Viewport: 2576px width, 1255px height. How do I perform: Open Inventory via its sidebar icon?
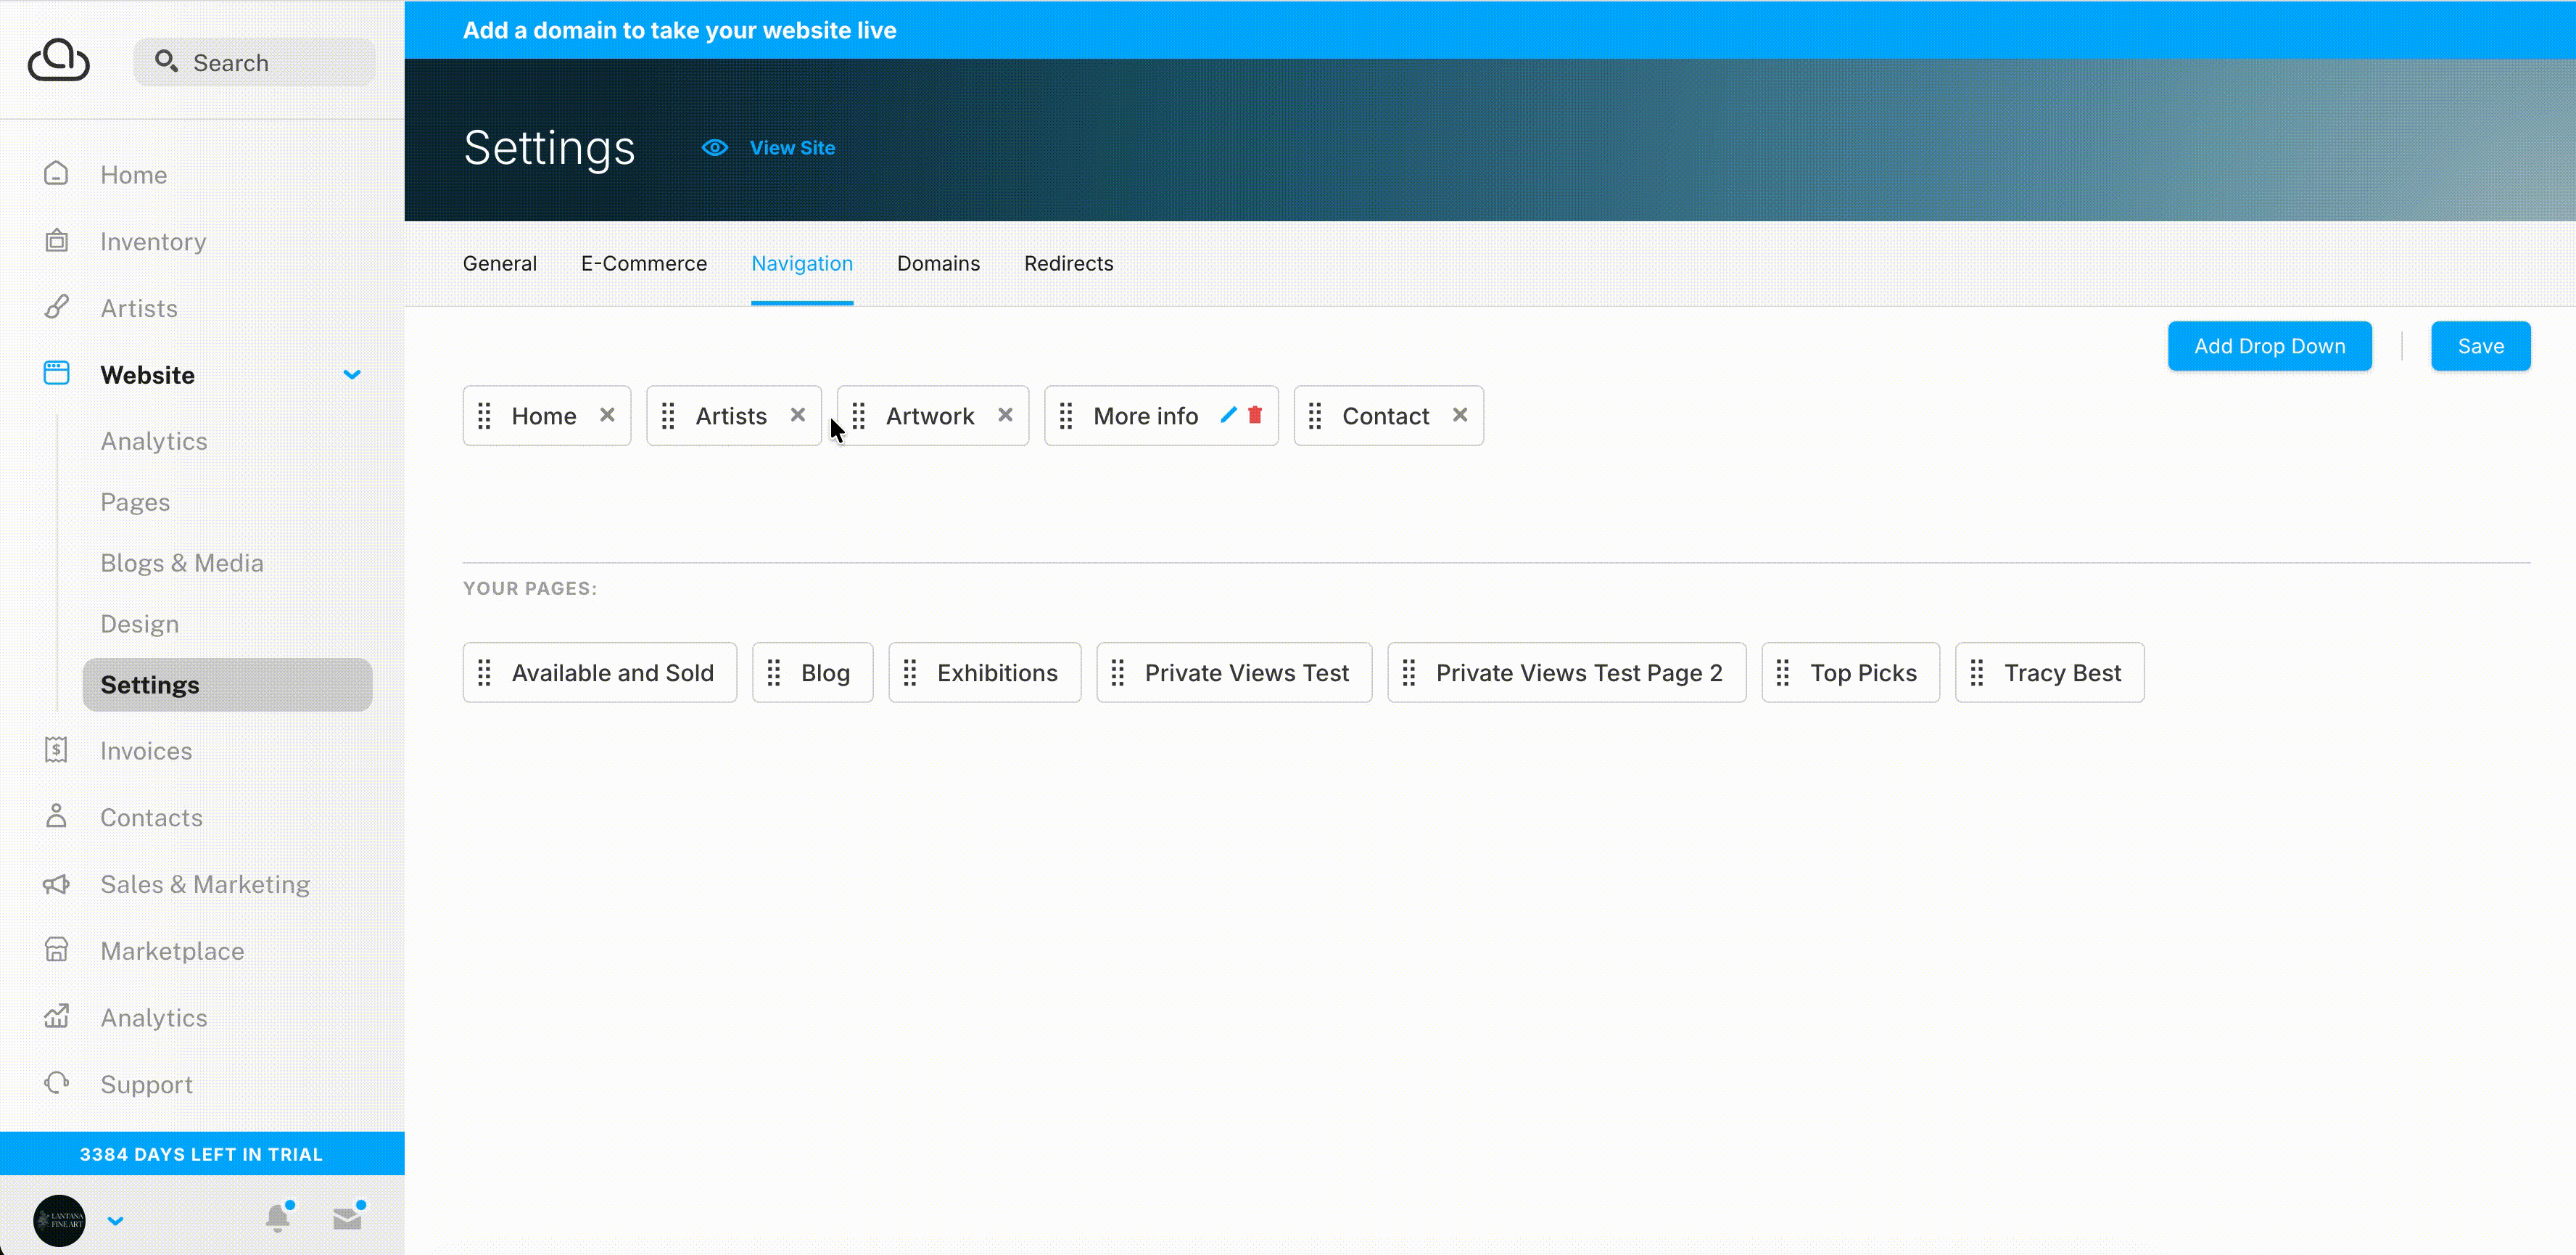[56, 241]
